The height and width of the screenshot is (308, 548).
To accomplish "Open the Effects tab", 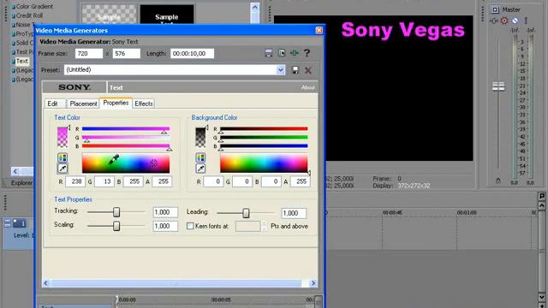I will 144,104.
